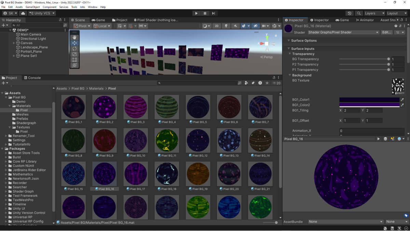Select the combined Transform tool
Image resolution: width=410 pixels, height=231 pixels.
click(x=74, y=65)
